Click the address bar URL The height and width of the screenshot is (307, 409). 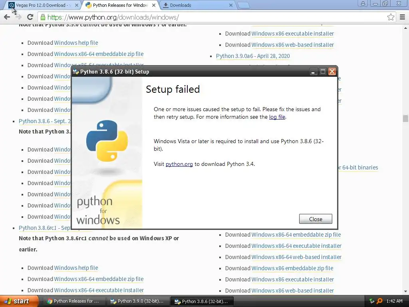pos(113,17)
